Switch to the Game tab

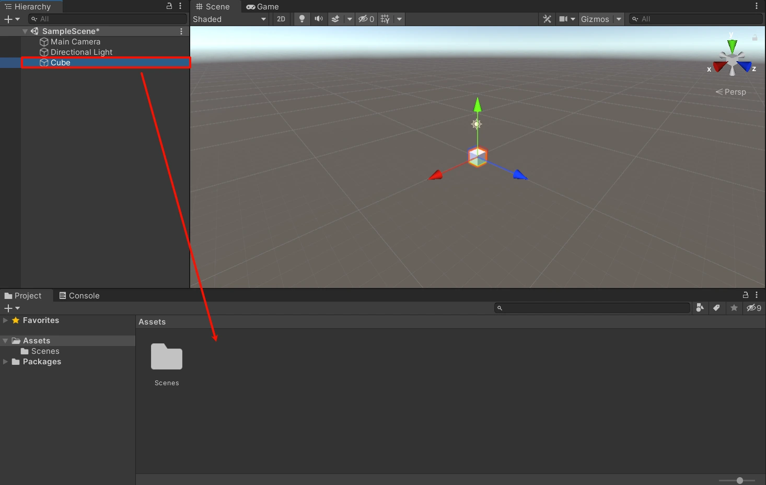coord(263,6)
